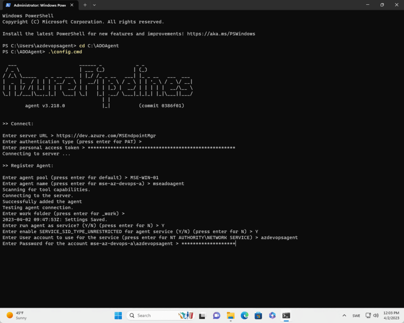Image resolution: width=404 pixels, height=323 pixels.
Task: Click the 'cd C:\ADOAgent' command text
Action: [x=99, y=46]
